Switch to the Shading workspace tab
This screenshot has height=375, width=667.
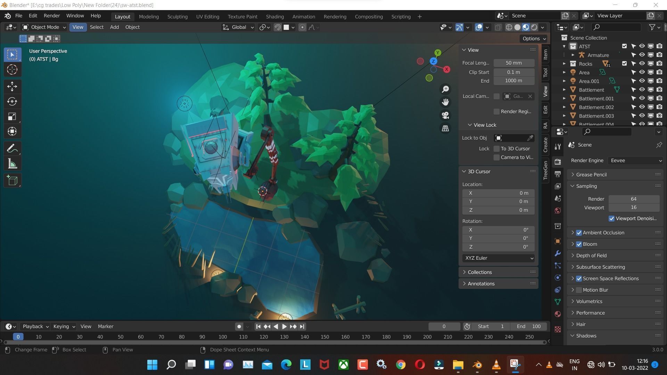(275, 16)
